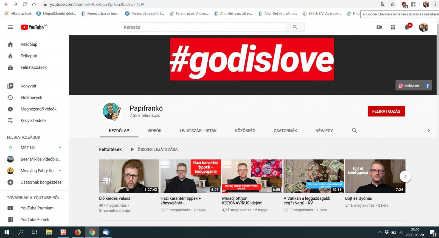Open Windows hidden tray icons chevron
This screenshot has height=238, width=439.
(x=380, y=232)
